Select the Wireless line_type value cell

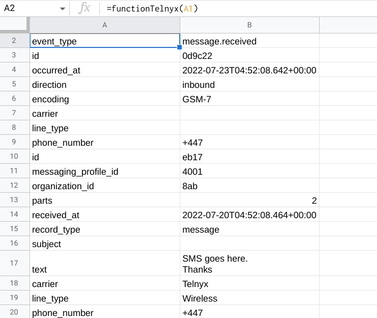pos(249,298)
